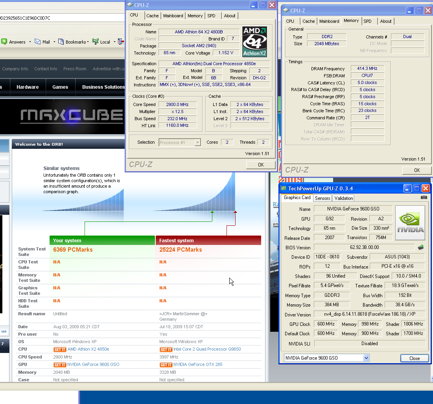This screenshot has height=404, width=433.
Task: Open SPD tab in front CPU-Z window
Action: click(211, 16)
